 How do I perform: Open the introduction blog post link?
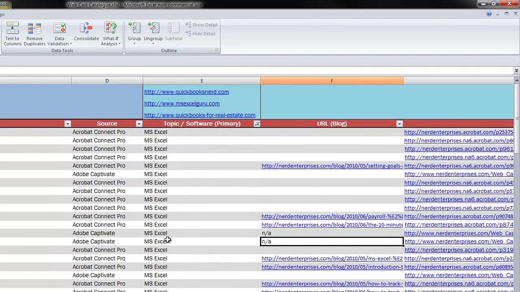coord(332,267)
